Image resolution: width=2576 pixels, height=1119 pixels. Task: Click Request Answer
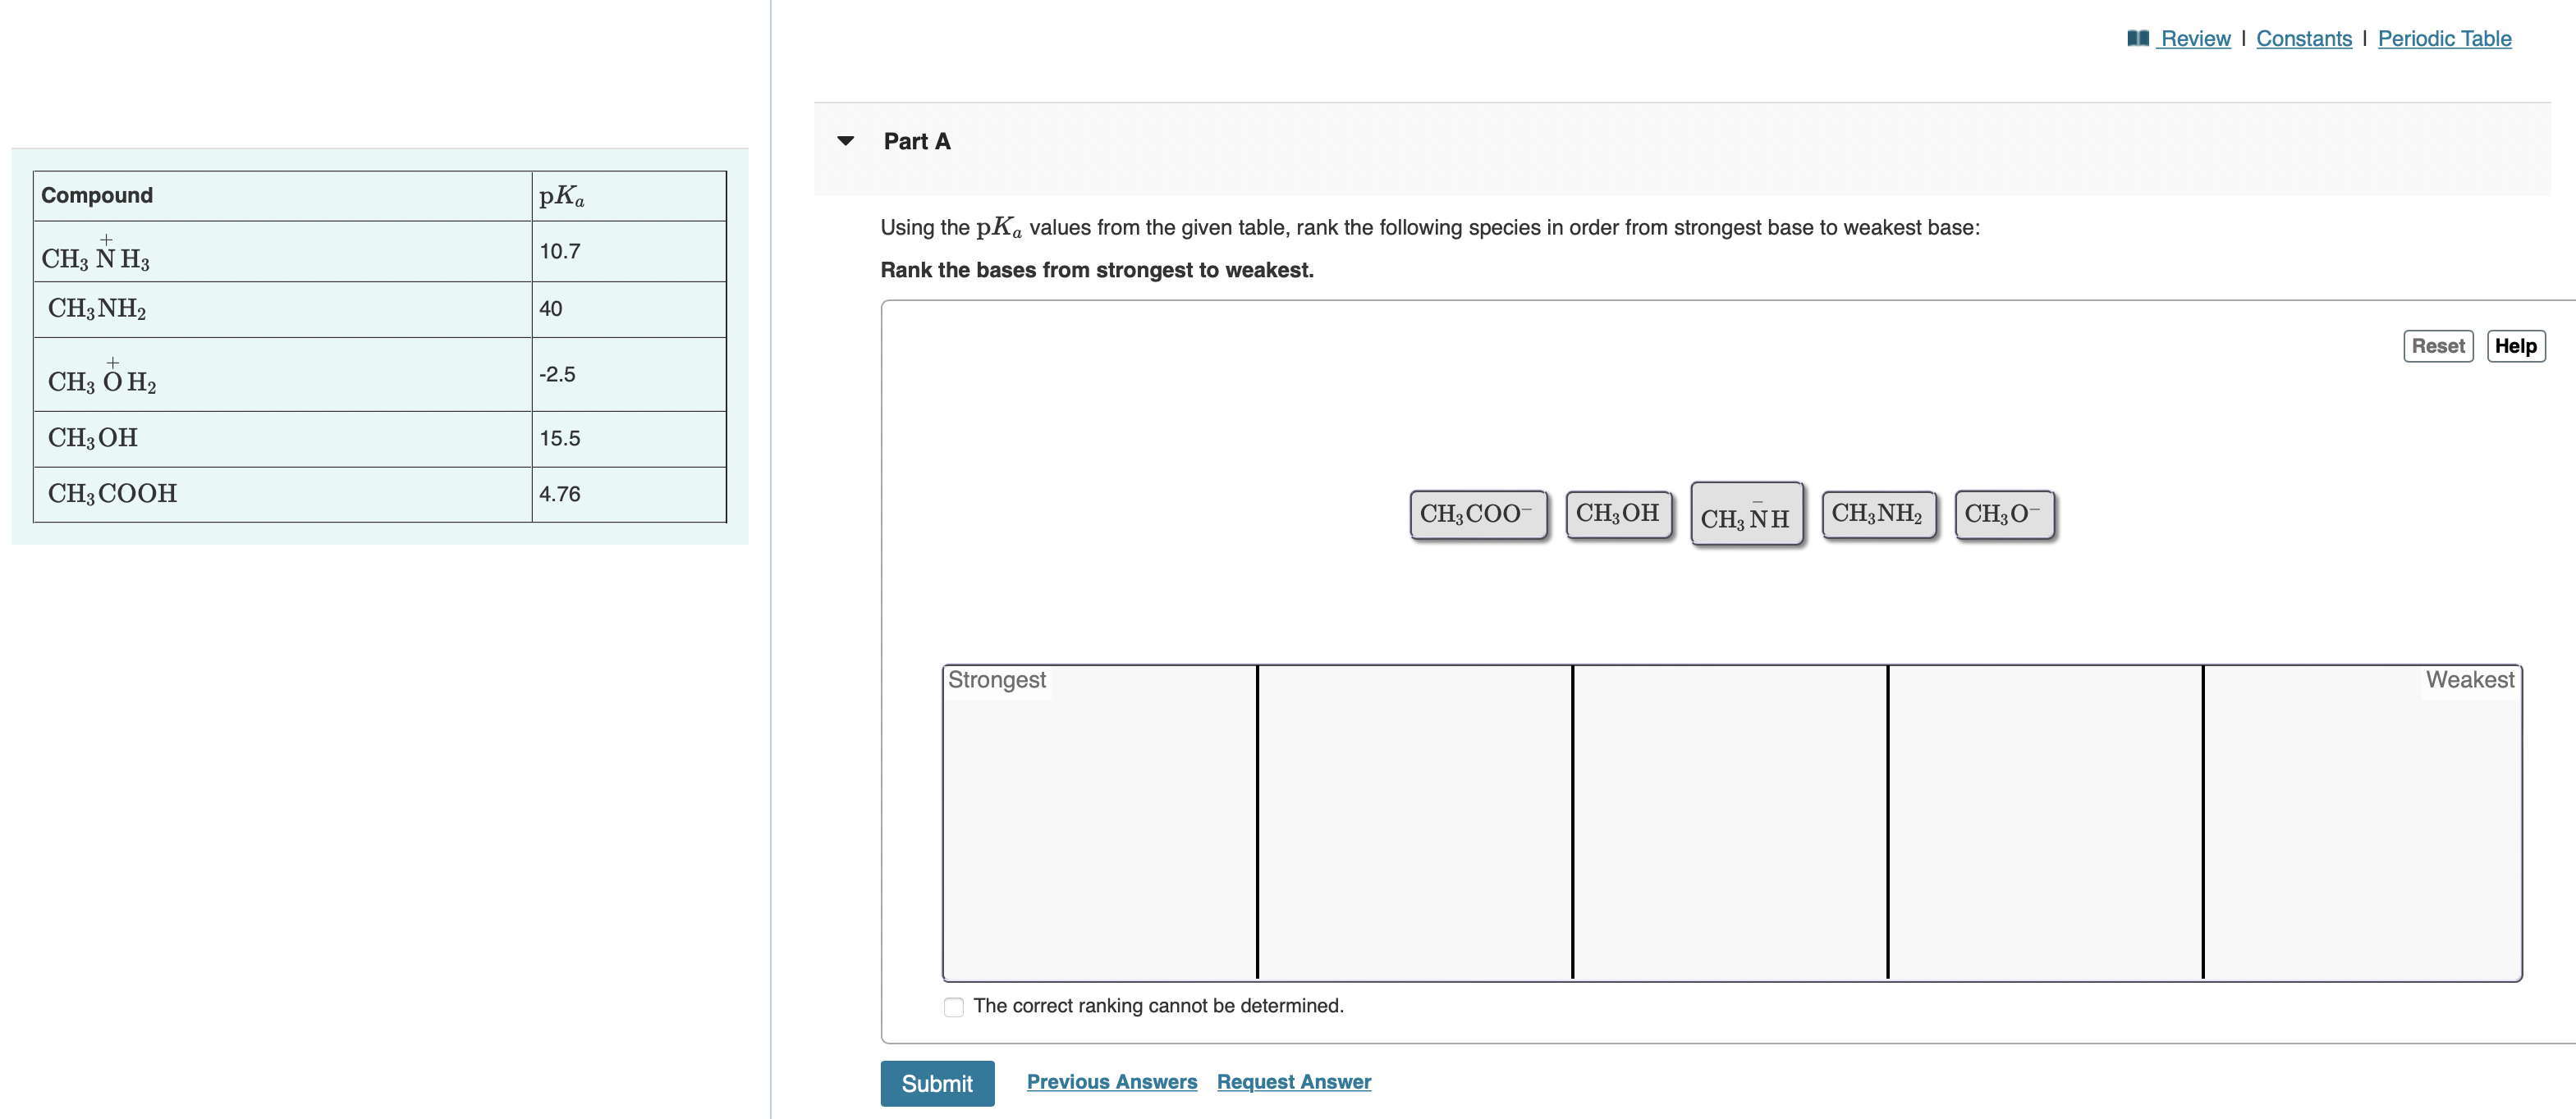[1294, 1081]
